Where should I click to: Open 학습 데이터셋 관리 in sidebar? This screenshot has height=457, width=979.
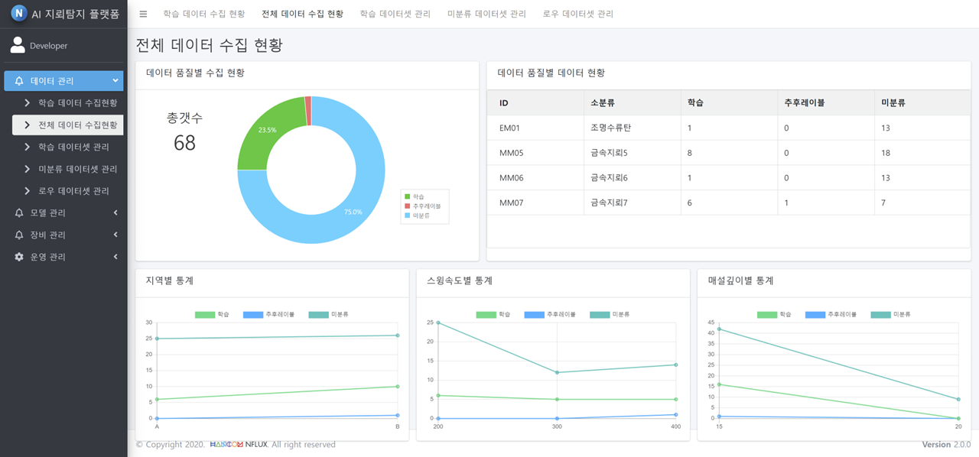pos(67,147)
